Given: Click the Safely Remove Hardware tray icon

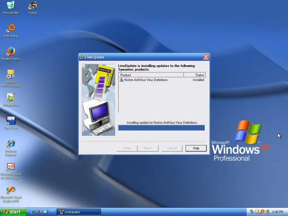Looking at the screenshot, I should [252, 212].
